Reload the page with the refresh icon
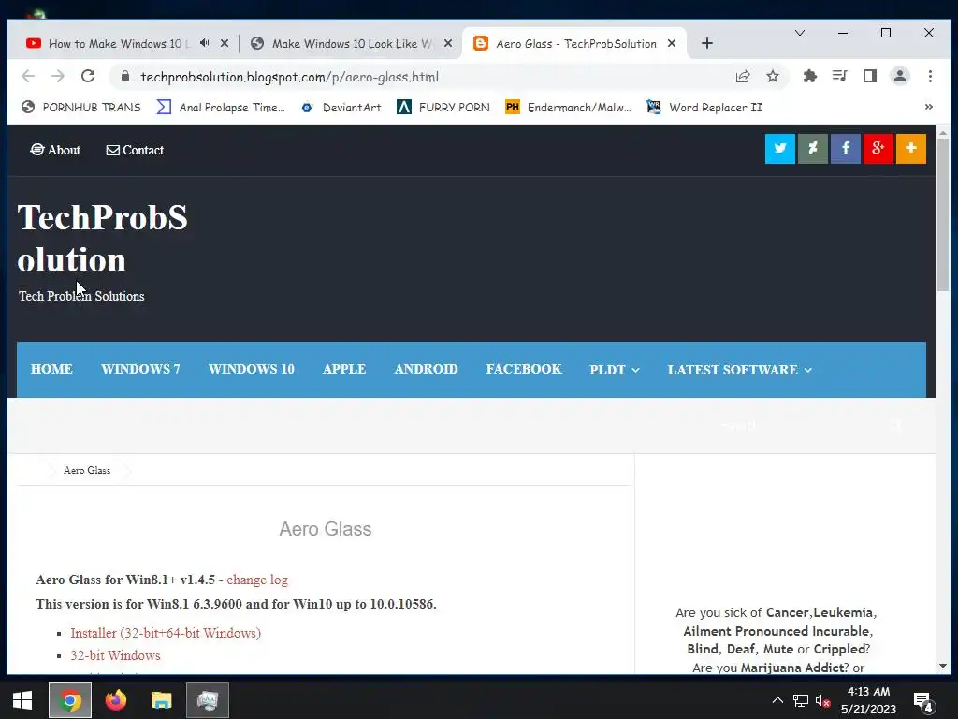 (x=88, y=77)
